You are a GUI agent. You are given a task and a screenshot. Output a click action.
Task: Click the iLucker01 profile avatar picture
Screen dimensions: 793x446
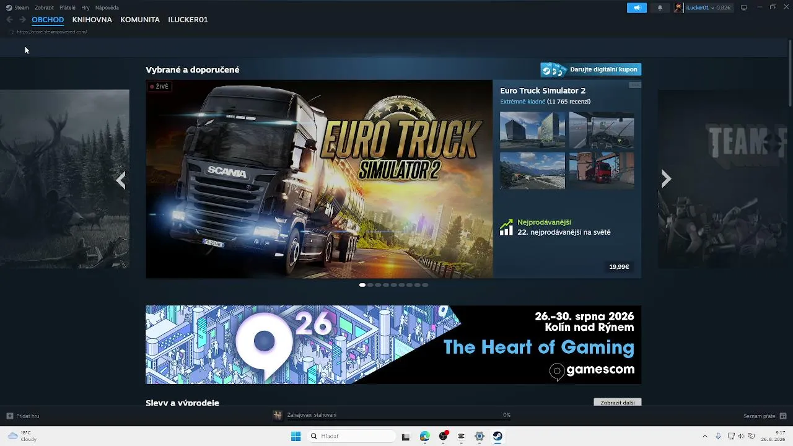point(679,7)
